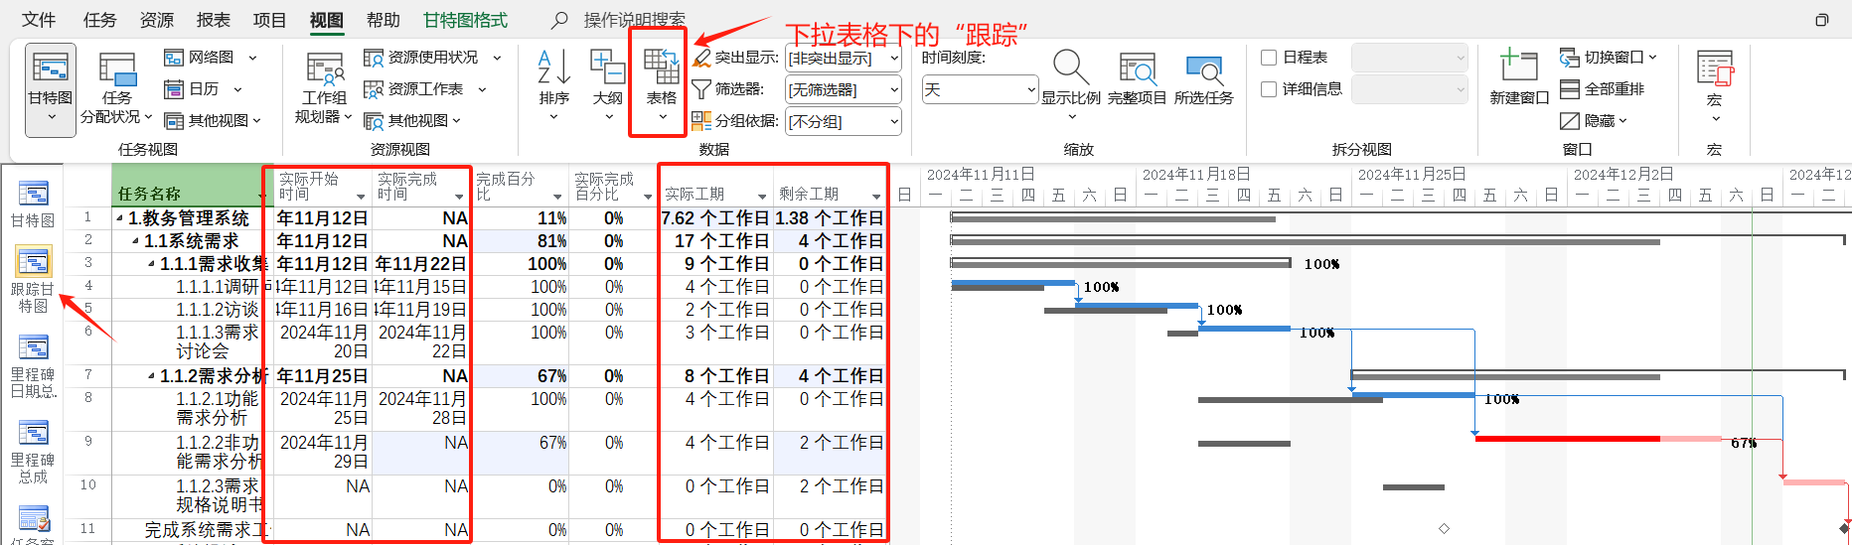1852x545 pixels.
Task: Toggle the Details (详细信息) checkbox
Action: [1269, 89]
